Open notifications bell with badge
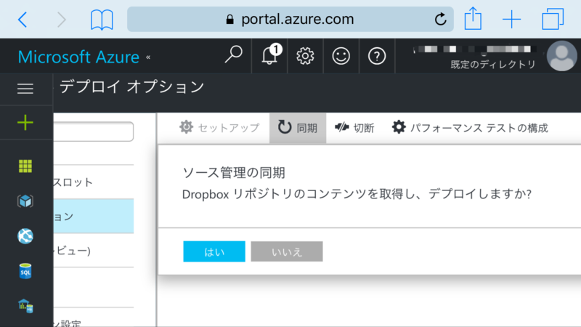The image size is (581, 327). click(x=271, y=55)
